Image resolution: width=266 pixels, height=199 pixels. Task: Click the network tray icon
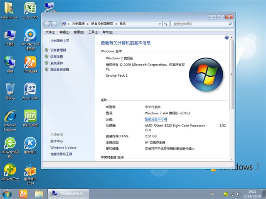coord(232,194)
